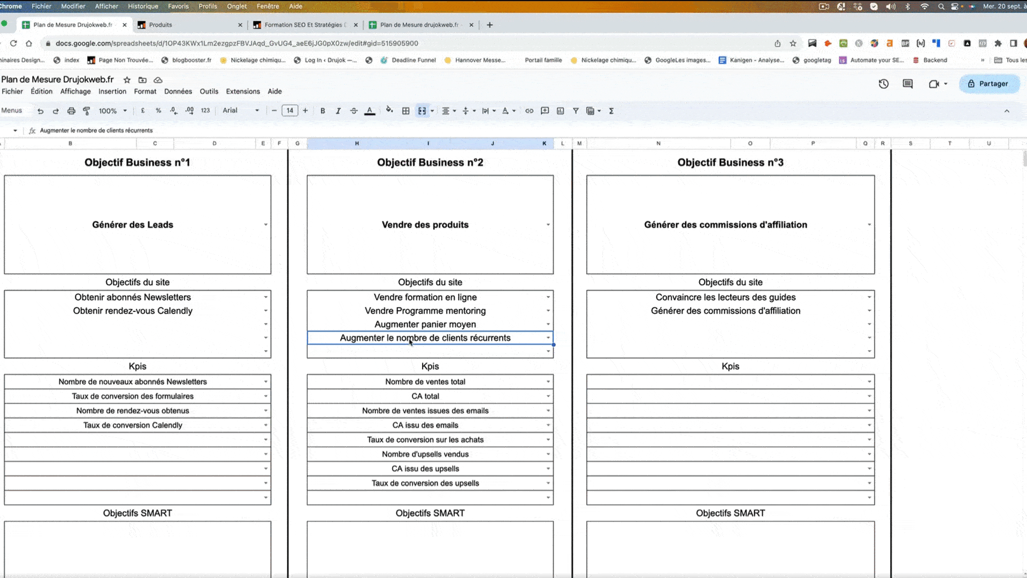Collapse the toolbar header chevron
This screenshot has width=1027, height=578.
[x=1007, y=111]
